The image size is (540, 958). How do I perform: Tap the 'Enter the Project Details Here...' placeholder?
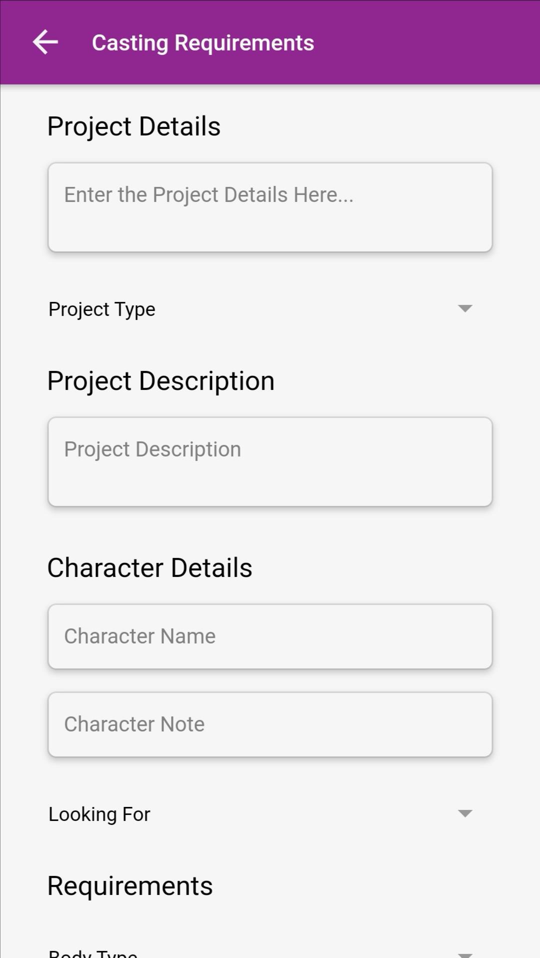coord(209,195)
